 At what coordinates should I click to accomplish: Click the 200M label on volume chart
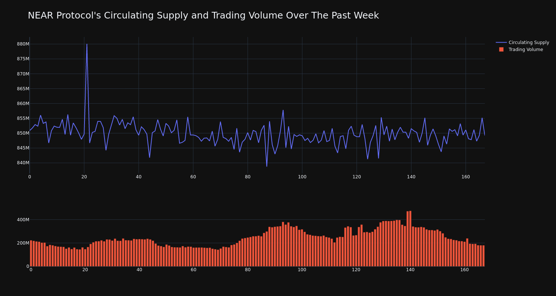click(23, 243)
